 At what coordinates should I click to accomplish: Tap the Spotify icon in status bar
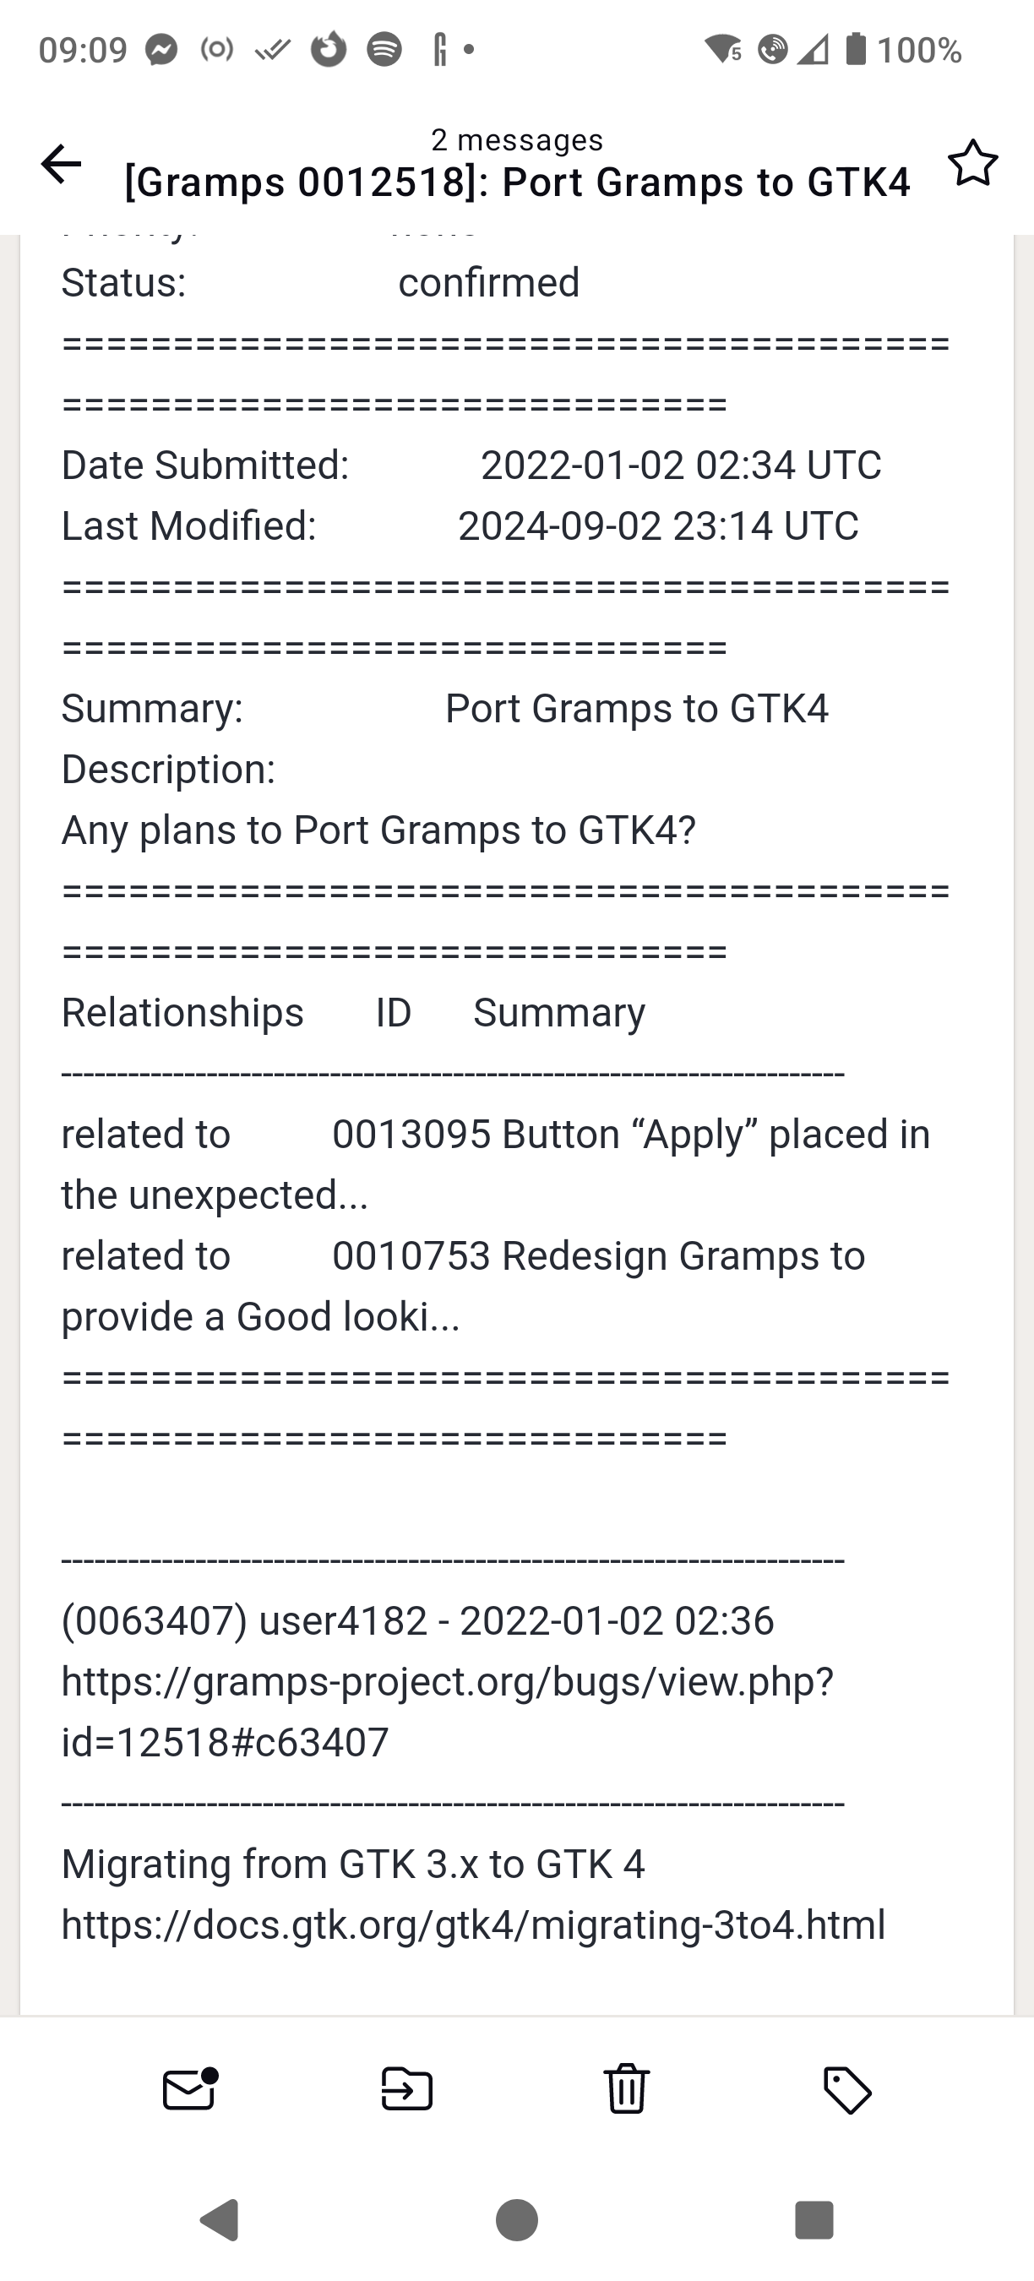coord(384,50)
